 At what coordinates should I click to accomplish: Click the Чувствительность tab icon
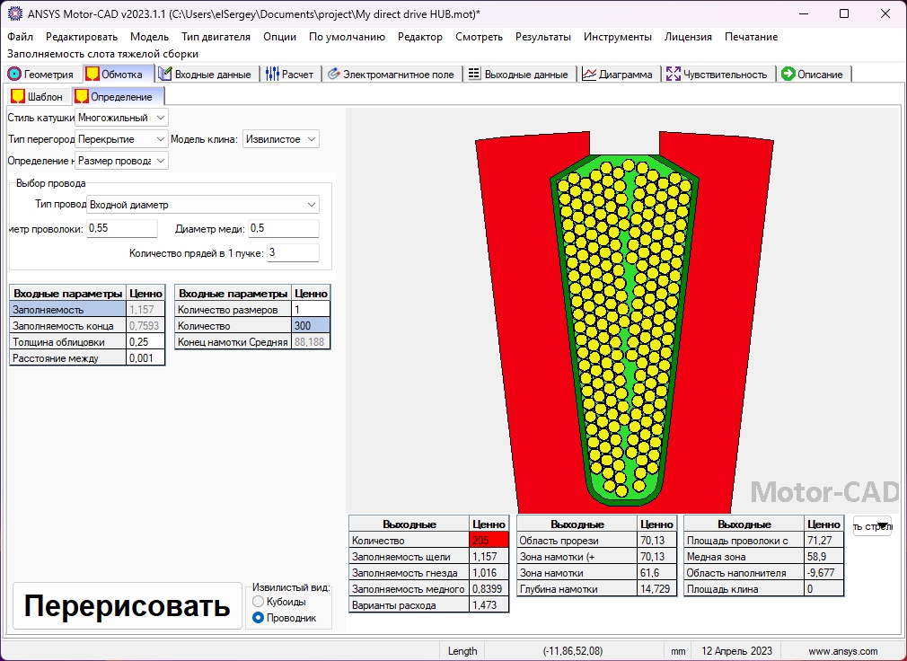pyautogui.click(x=674, y=75)
